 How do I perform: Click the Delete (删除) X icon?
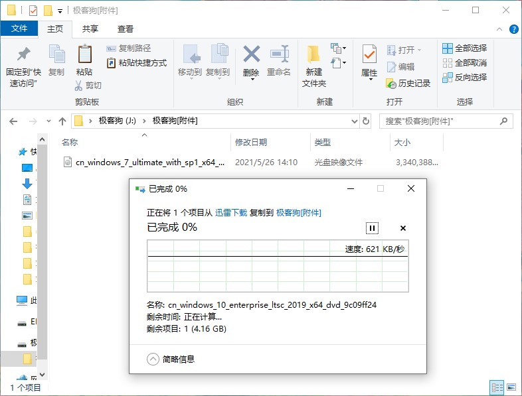click(251, 54)
